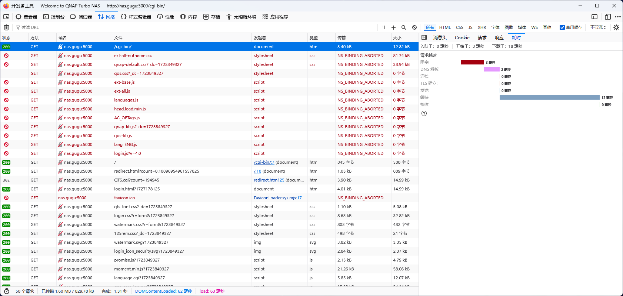Viewport: 623px width, 296px height.
Task: Show the Response (响应) details tab
Action: point(499,37)
